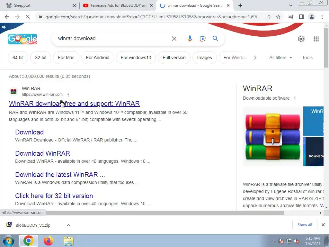Viewport: 329px width, 247px height.
Task: Click the muted volume tray icon
Action: [297, 241]
